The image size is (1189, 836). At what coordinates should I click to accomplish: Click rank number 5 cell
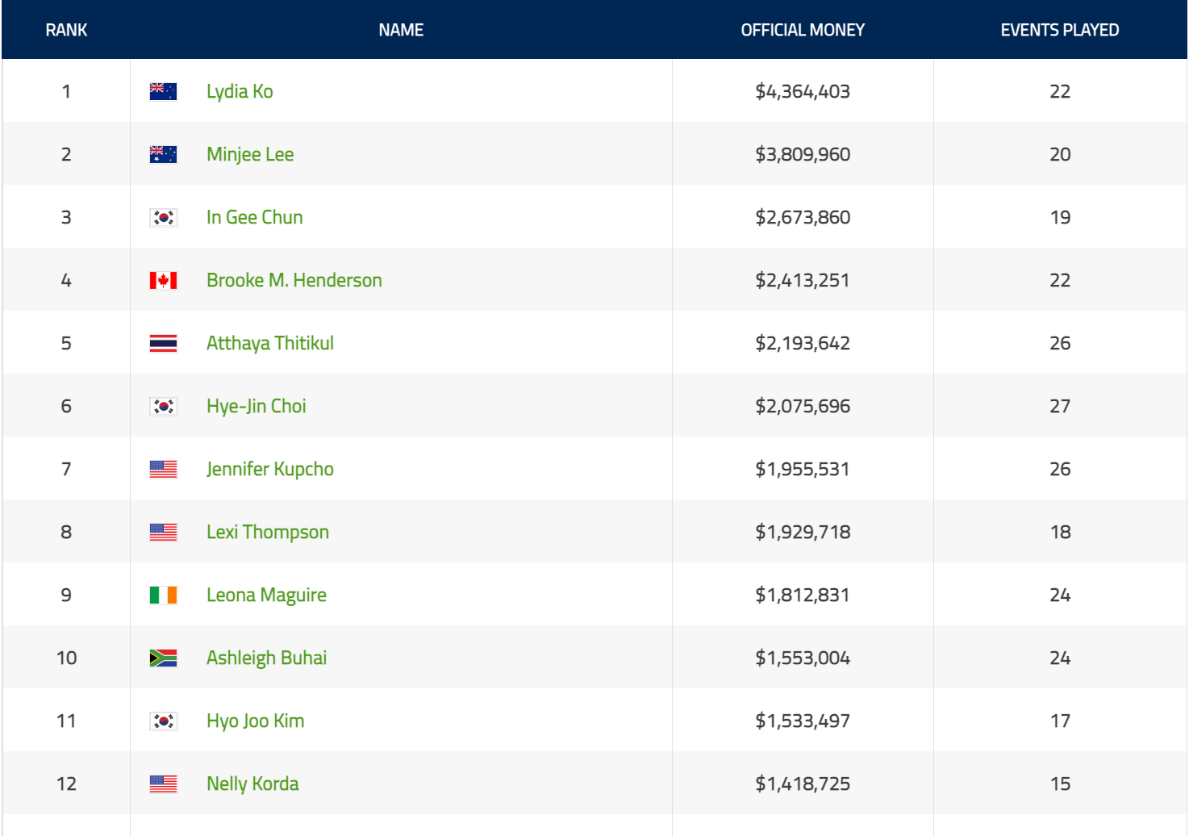(66, 343)
